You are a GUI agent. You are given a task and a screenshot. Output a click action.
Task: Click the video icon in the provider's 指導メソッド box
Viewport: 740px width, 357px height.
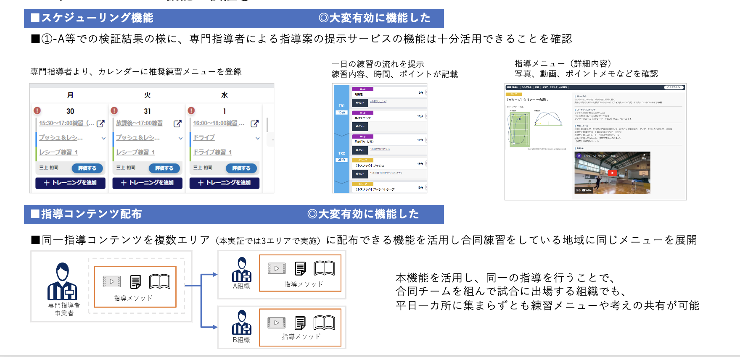pyautogui.click(x=112, y=281)
